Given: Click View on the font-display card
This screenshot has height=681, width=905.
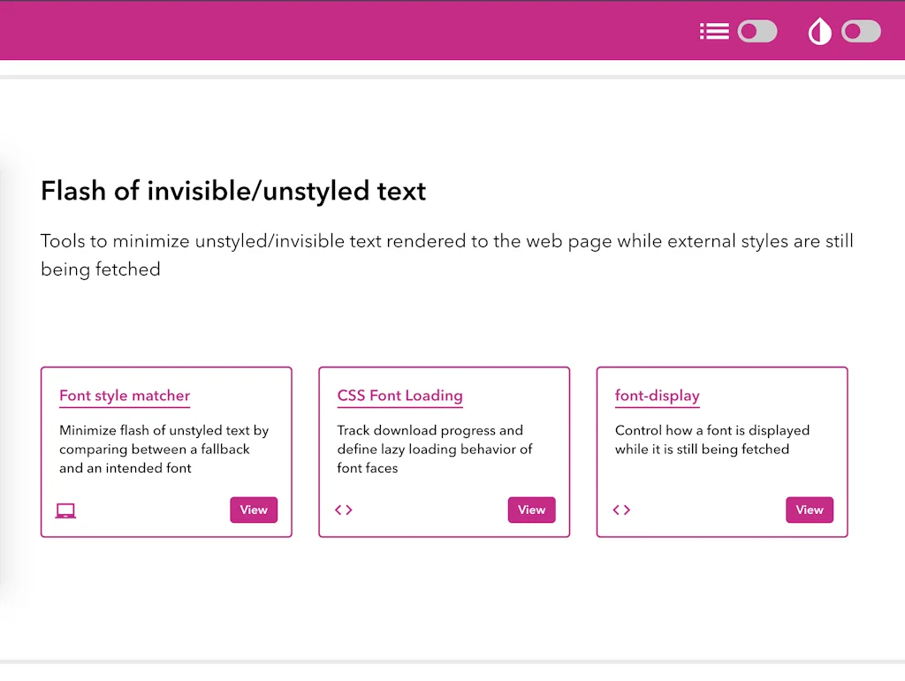Looking at the screenshot, I should click(x=809, y=510).
